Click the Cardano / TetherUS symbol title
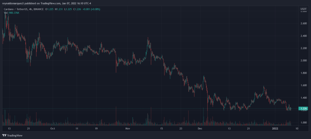The height and width of the screenshot is (139, 311). pos(15,9)
